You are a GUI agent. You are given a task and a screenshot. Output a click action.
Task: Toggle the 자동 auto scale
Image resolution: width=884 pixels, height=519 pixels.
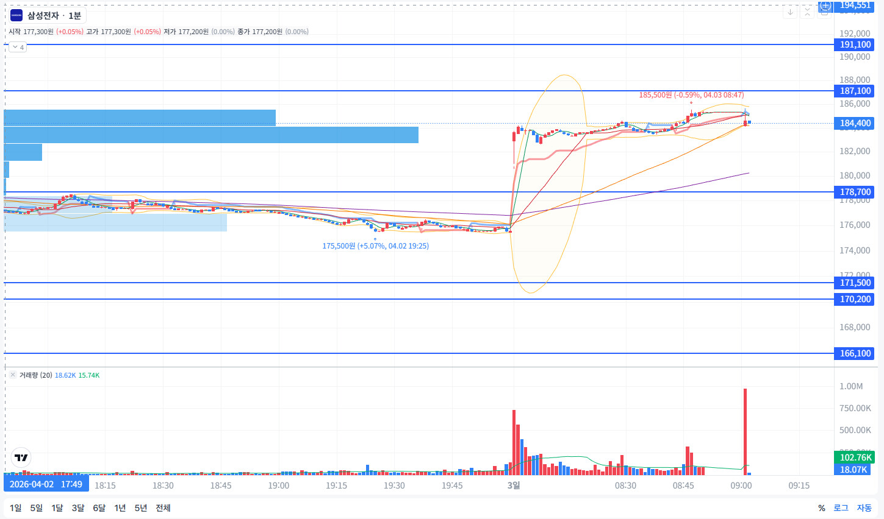click(864, 508)
